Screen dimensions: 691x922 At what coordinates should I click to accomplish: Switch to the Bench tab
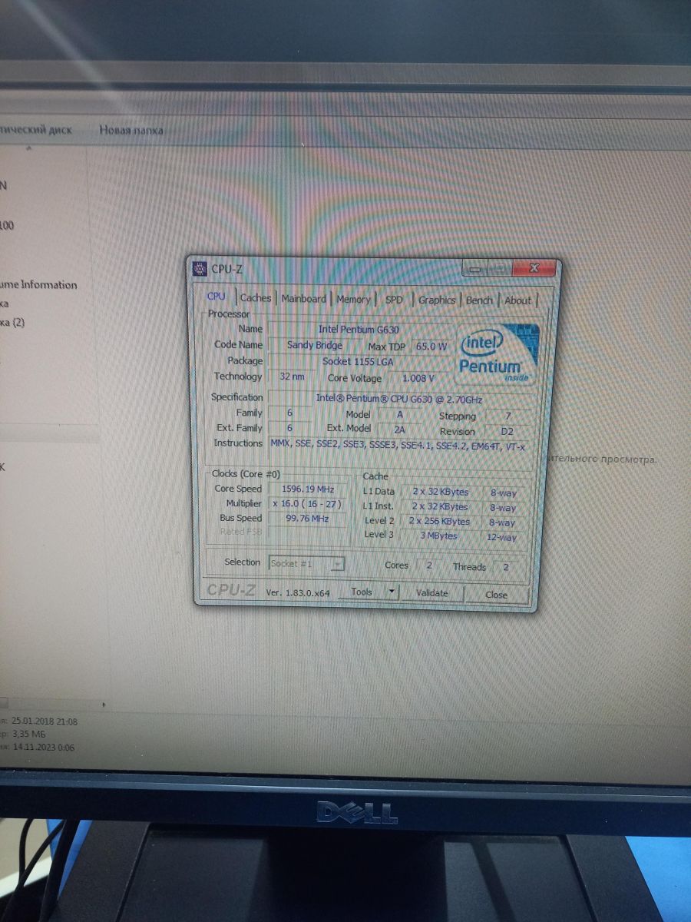(x=479, y=300)
